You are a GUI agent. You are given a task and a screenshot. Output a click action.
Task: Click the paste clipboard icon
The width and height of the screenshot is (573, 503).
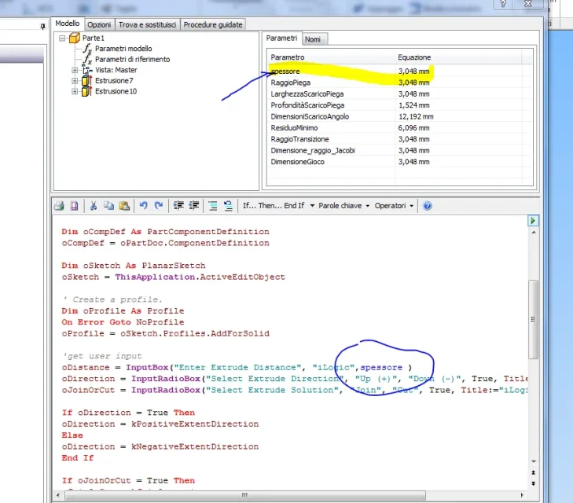(x=124, y=206)
